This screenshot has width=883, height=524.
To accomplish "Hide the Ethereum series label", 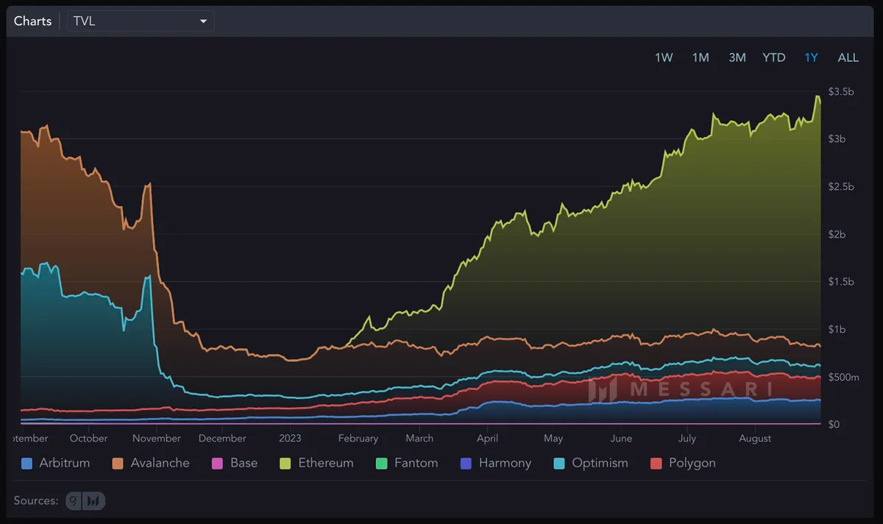I will coord(326,463).
